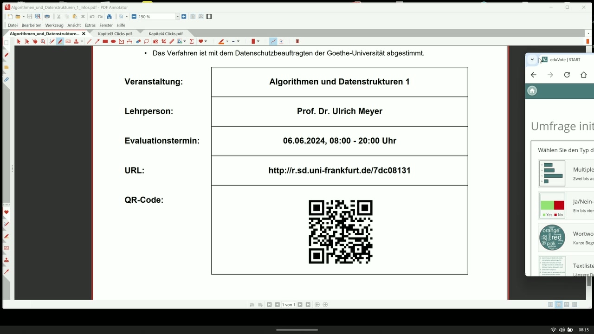594x334 pixels.
Task: Toggle full-width page view in the status bar
Action: point(559,304)
